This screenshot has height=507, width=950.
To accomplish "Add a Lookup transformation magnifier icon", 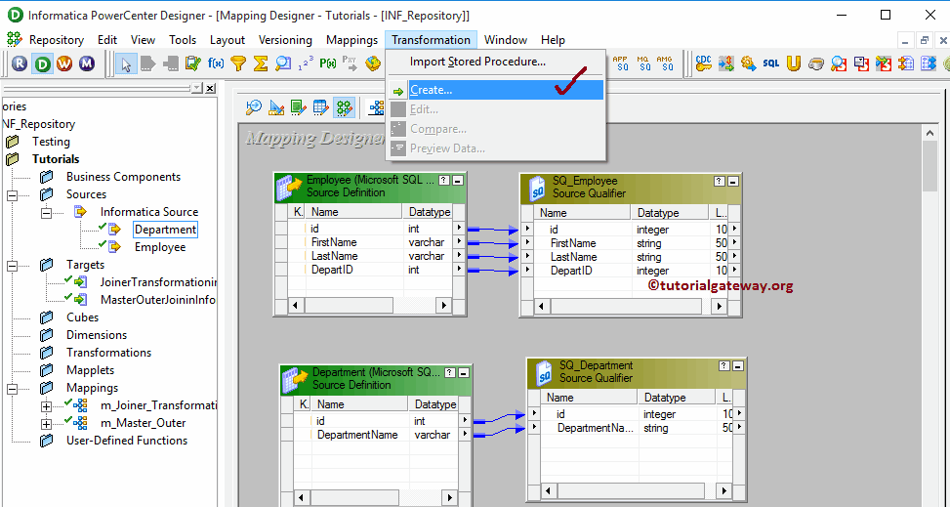I will point(283,63).
